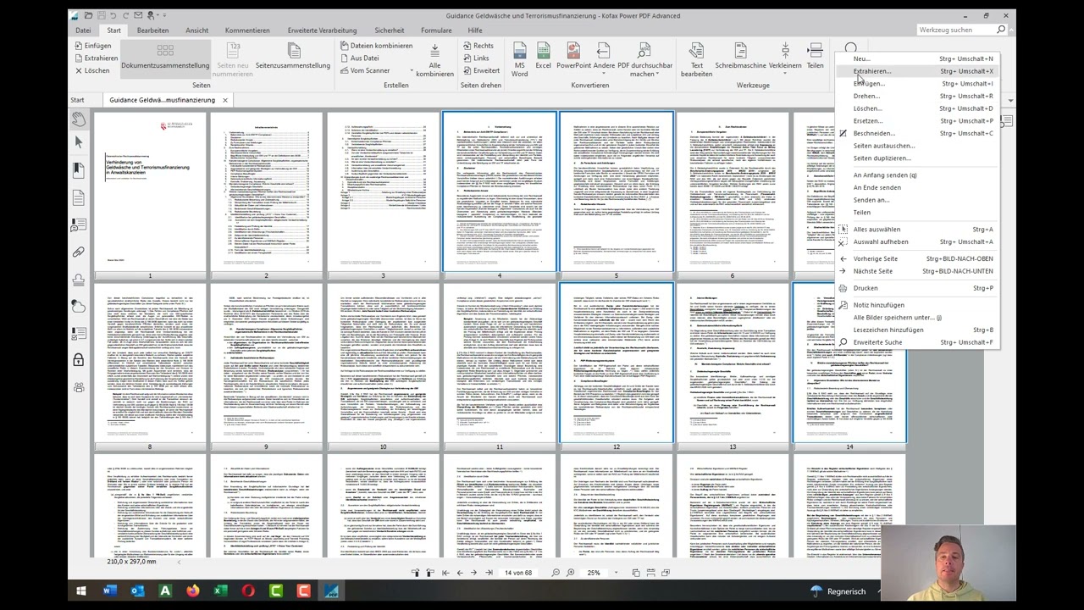Click the Löschen pages button in ribbon
This screenshot has height=610, width=1084.
[x=91, y=70]
